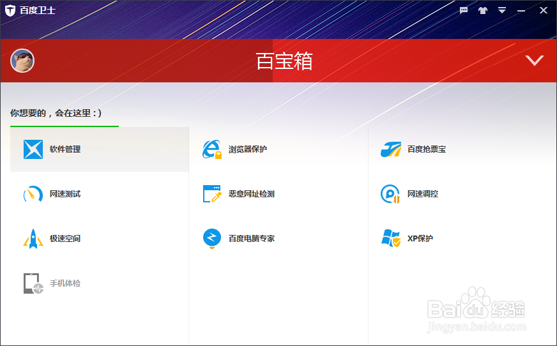Click the user avatar picture
Viewport: 557px width, 346px height.
point(22,61)
